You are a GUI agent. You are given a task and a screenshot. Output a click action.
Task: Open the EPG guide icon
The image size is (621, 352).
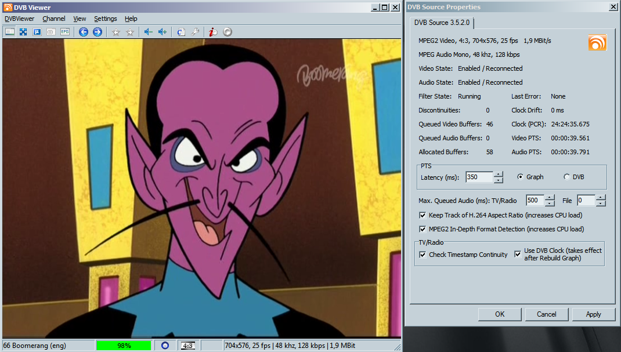tap(65, 32)
